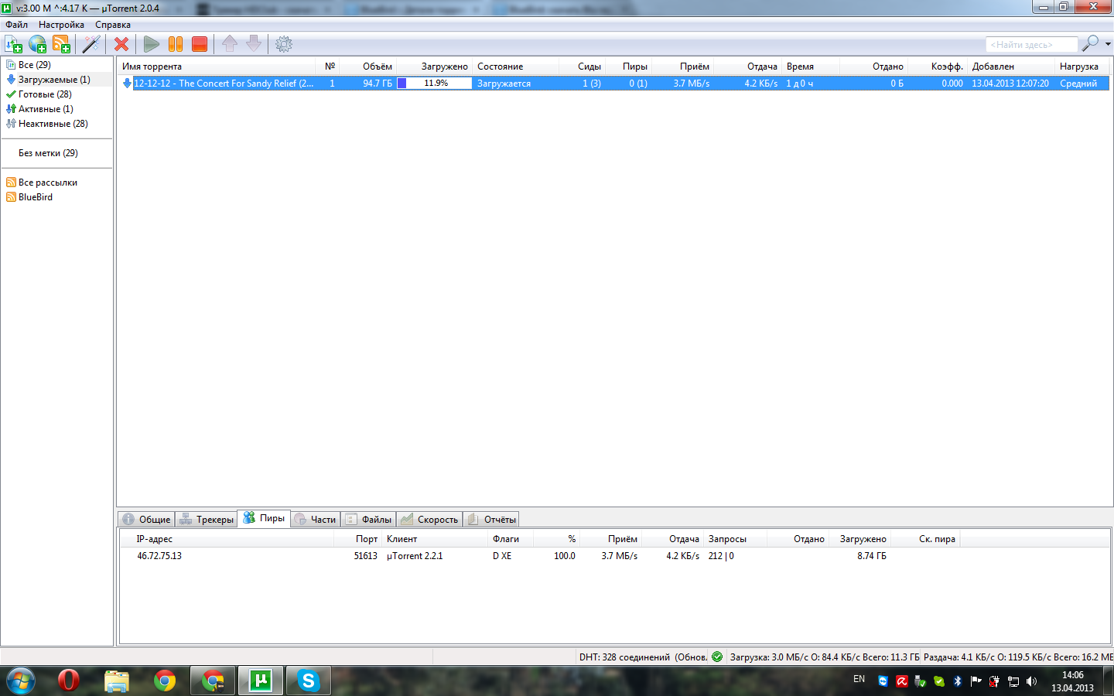Click the Create New Torrent wand icon

pyautogui.click(x=91, y=44)
